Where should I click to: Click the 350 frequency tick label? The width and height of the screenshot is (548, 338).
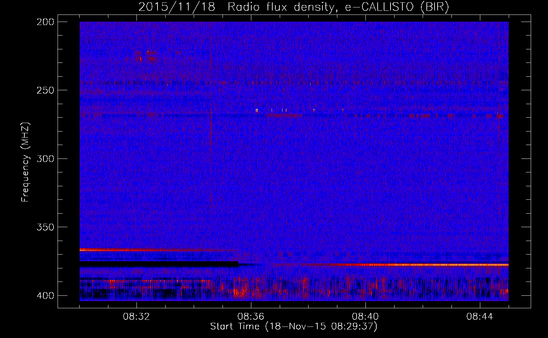(45, 227)
